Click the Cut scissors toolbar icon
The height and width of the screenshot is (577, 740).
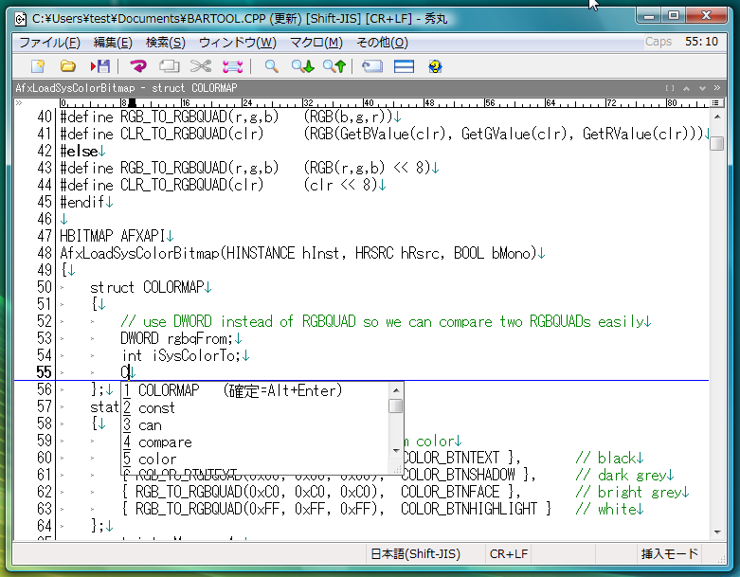tap(201, 66)
